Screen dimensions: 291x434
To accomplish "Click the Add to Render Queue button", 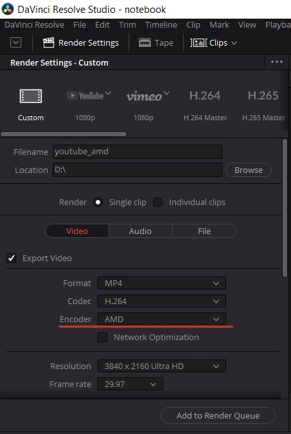I will [218, 416].
